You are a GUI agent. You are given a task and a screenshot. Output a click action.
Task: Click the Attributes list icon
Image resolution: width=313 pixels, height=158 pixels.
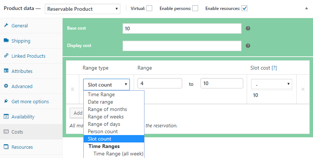6,71
